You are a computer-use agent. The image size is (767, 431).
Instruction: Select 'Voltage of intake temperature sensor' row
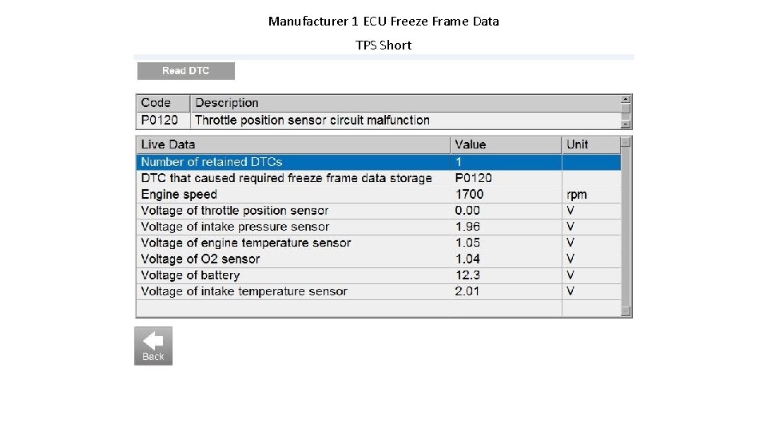379,291
